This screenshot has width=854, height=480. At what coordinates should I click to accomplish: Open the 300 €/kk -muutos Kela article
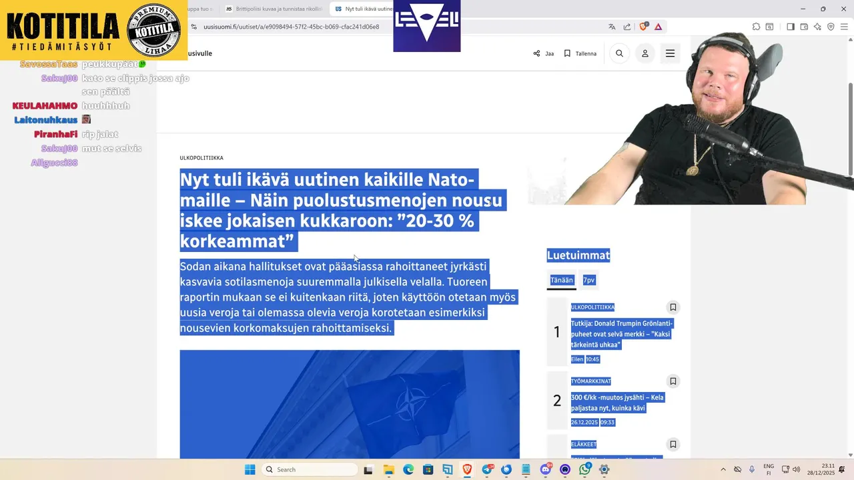(x=617, y=402)
